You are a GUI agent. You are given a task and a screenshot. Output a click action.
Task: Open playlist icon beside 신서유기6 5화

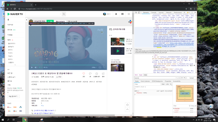pyautogui.click(x=111, y=29)
